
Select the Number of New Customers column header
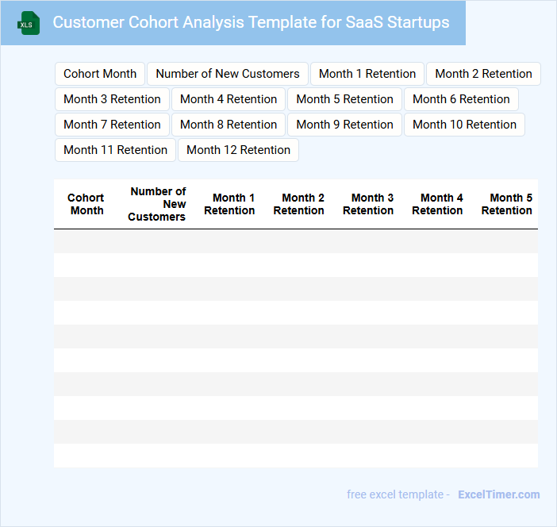coord(157,204)
